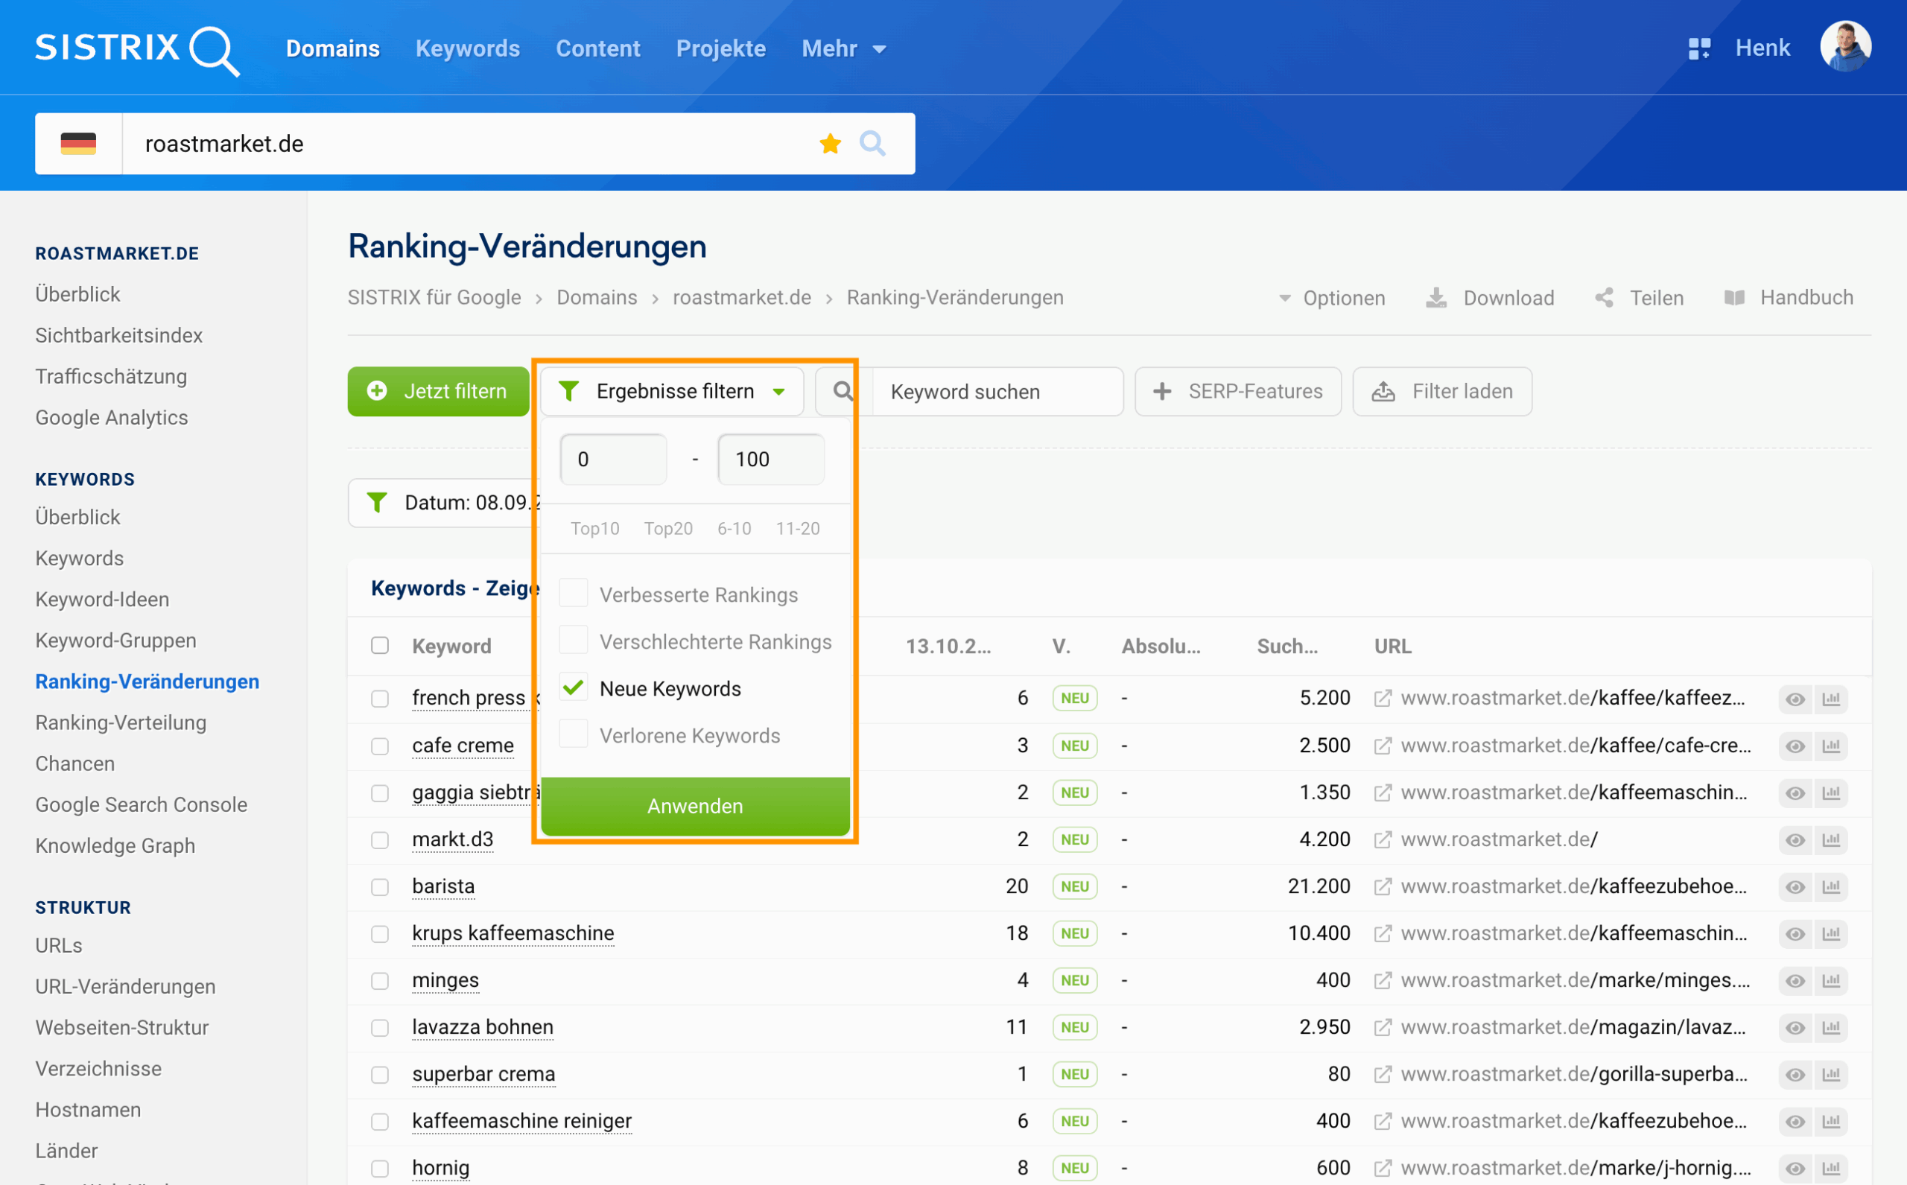Open the Projekte menu item
Viewport: 1907px width, 1185px height.
(720, 48)
